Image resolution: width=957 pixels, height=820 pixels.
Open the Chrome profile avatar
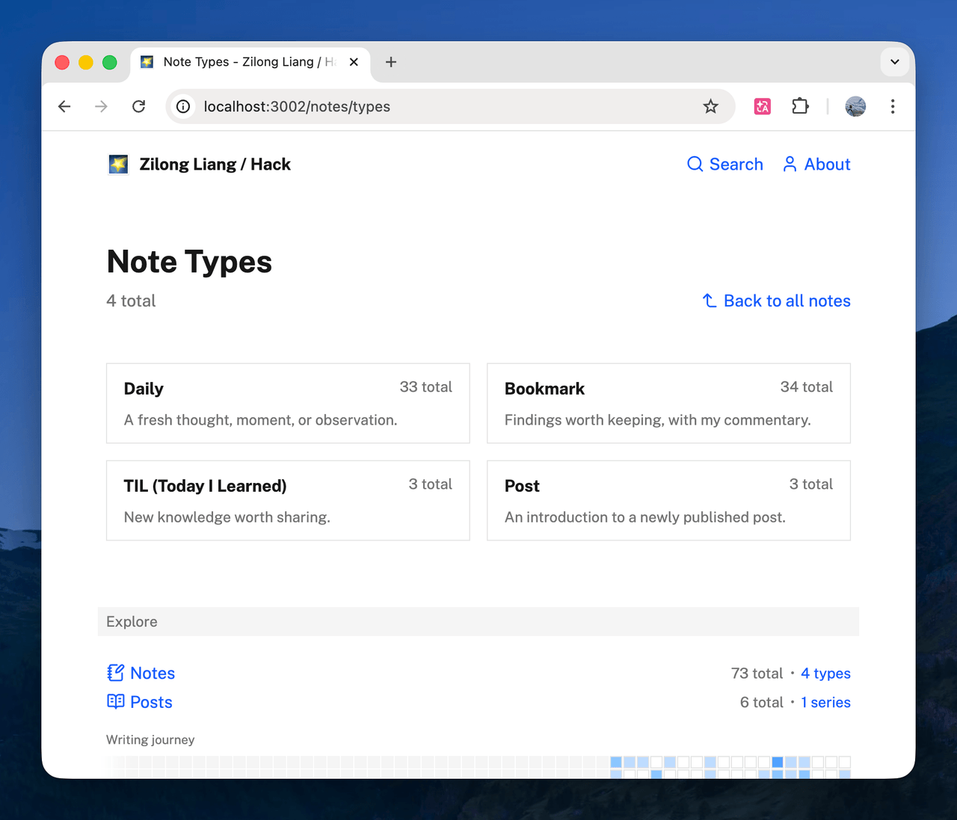(x=855, y=106)
